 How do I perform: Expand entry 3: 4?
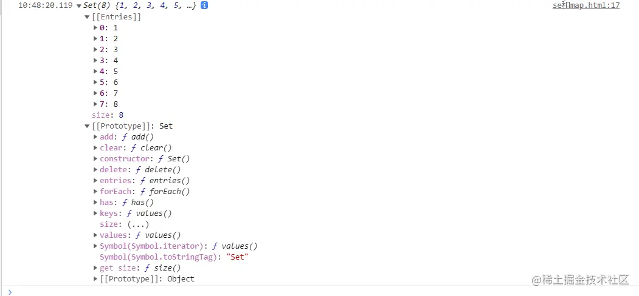pyautogui.click(x=96, y=61)
